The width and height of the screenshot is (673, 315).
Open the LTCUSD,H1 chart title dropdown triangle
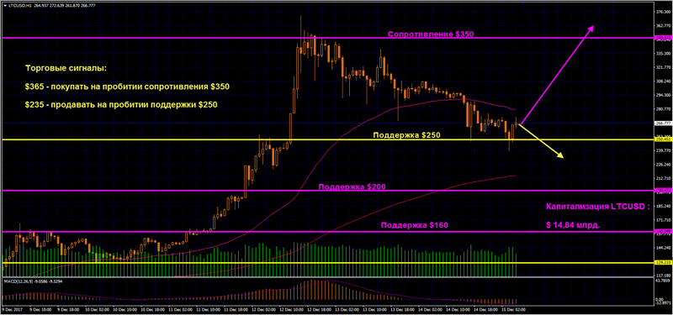4,4
